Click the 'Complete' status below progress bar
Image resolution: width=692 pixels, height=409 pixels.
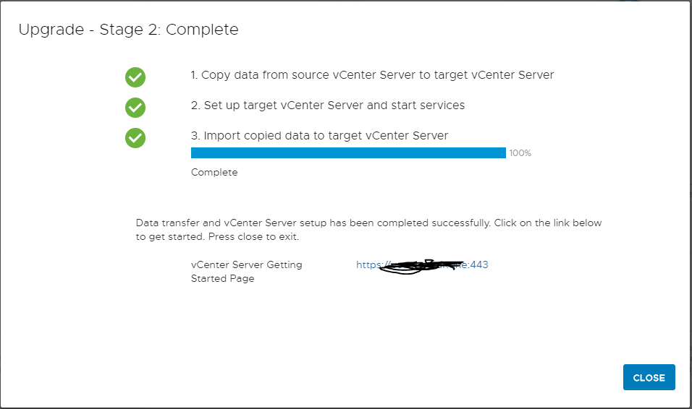[x=214, y=172]
